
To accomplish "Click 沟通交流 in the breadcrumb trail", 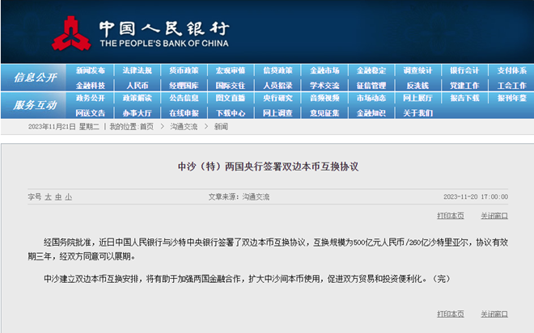I will pos(184,127).
